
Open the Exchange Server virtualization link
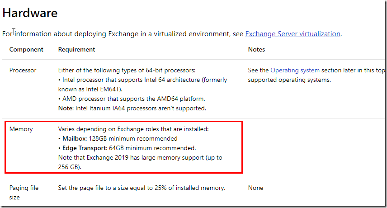[x=293, y=33]
